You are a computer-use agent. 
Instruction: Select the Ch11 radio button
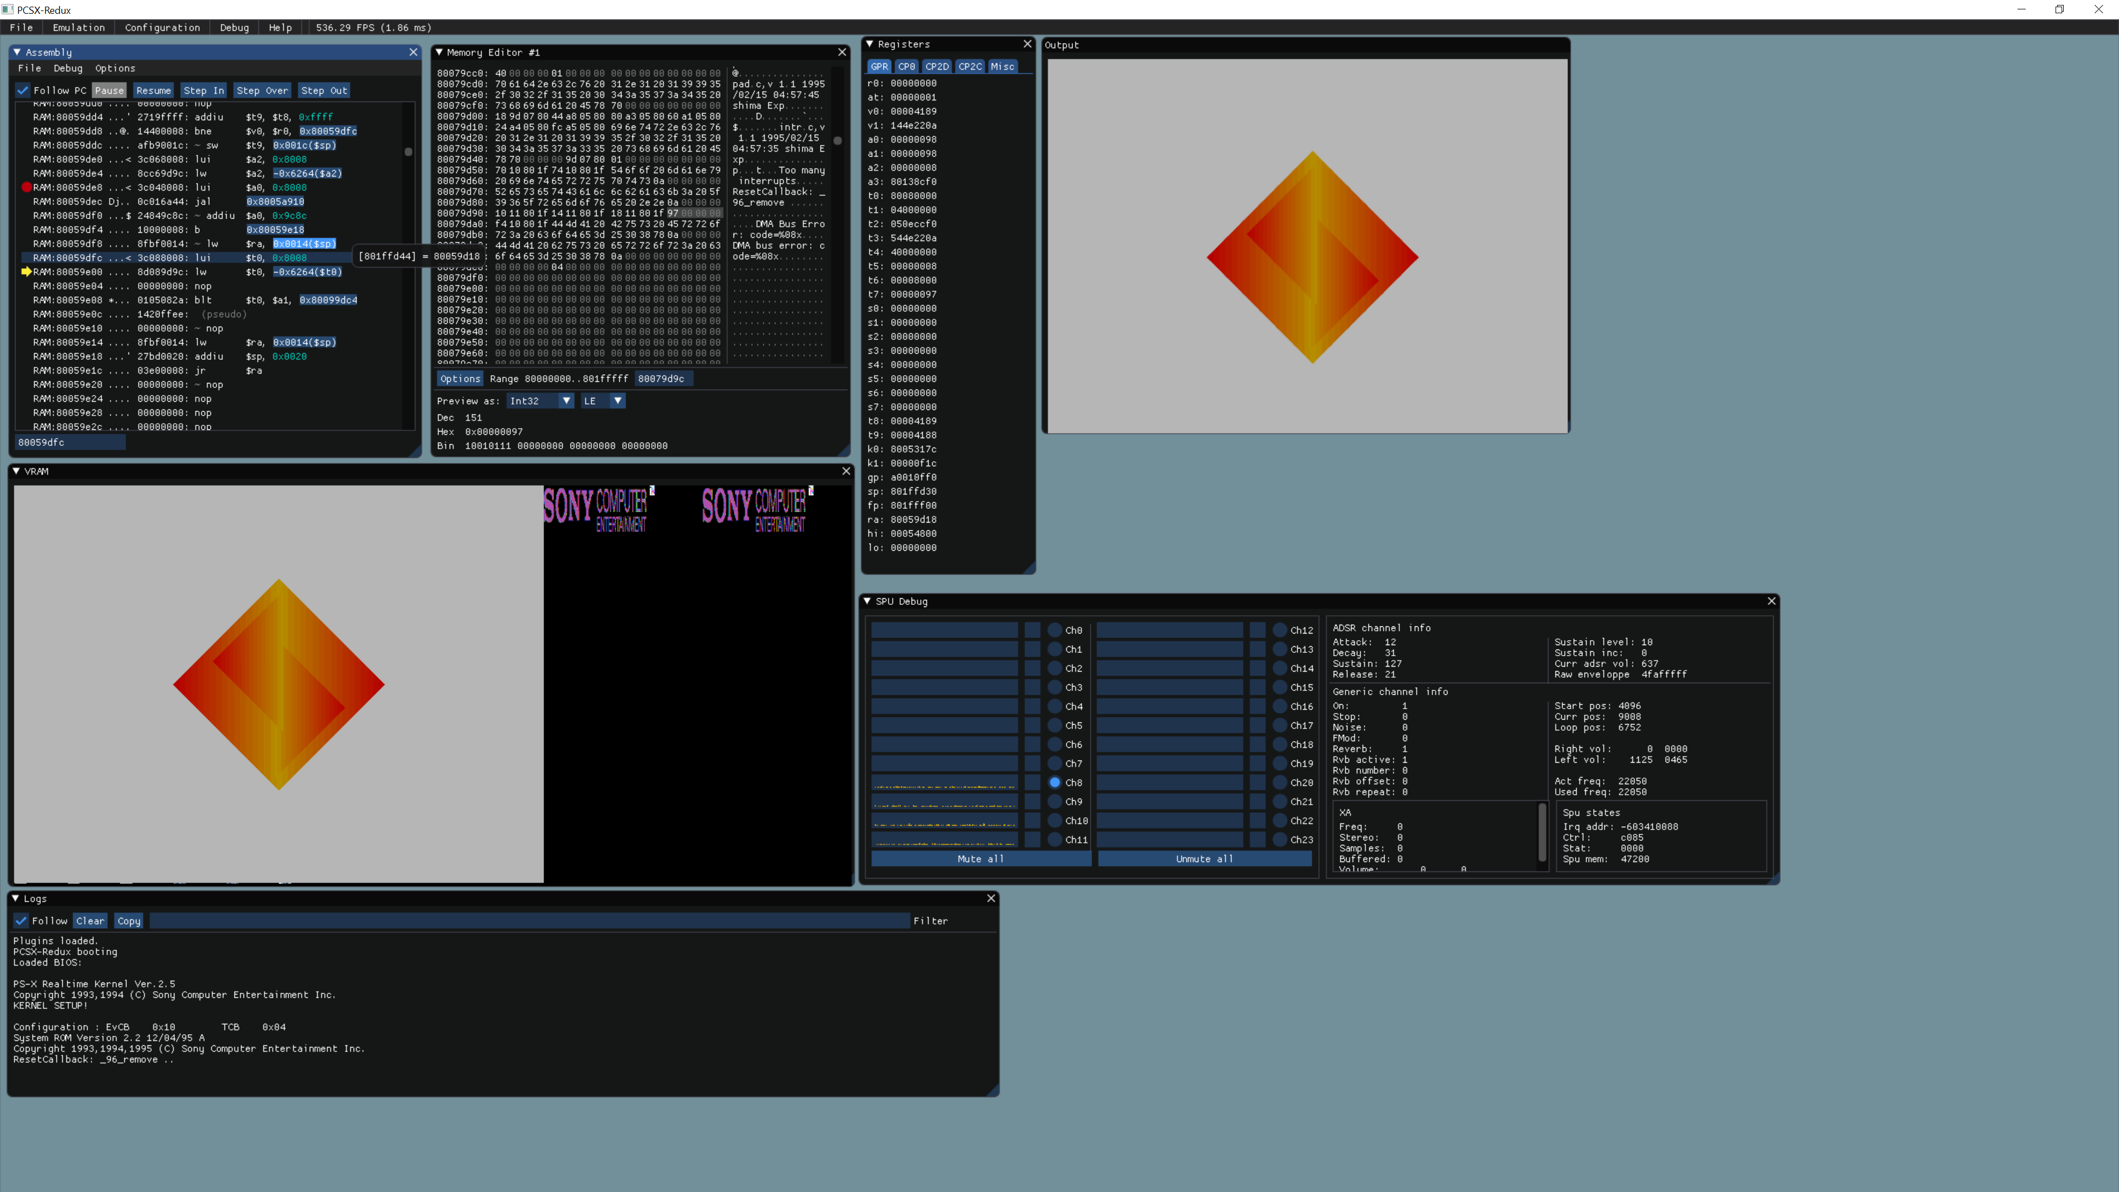coord(1055,840)
